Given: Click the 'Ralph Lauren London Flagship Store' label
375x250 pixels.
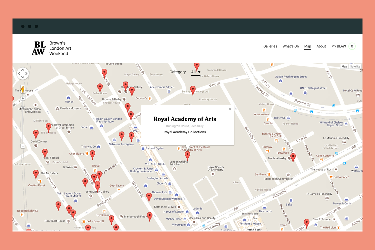Looking at the screenshot, I should pyautogui.click(x=109, y=120).
